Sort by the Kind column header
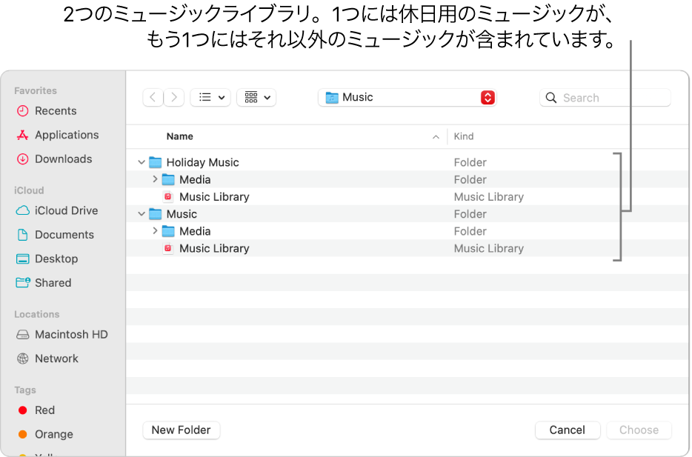Screen dimensions: 692x457 pyautogui.click(x=463, y=136)
